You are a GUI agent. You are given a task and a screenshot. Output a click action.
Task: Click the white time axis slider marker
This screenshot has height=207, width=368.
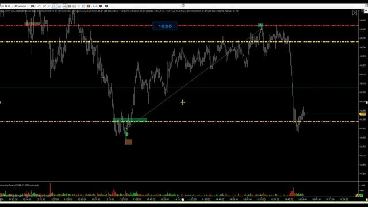(x=183, y=200)
